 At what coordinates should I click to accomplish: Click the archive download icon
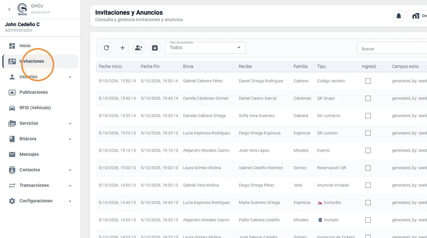pos(155,48)
